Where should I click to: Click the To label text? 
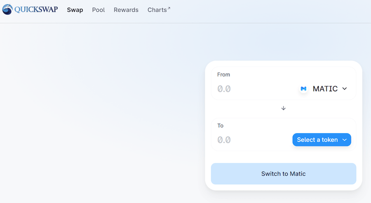coord(220,125)
